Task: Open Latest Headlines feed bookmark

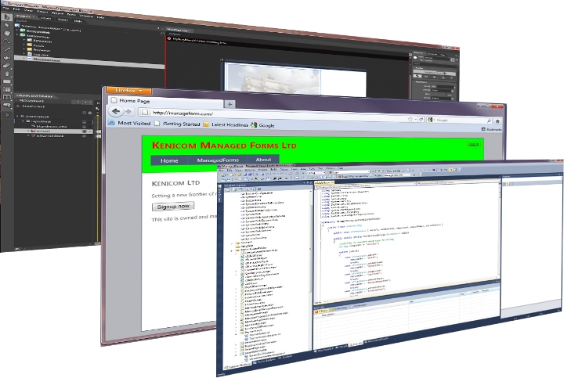Action: (x=226, y=124)
